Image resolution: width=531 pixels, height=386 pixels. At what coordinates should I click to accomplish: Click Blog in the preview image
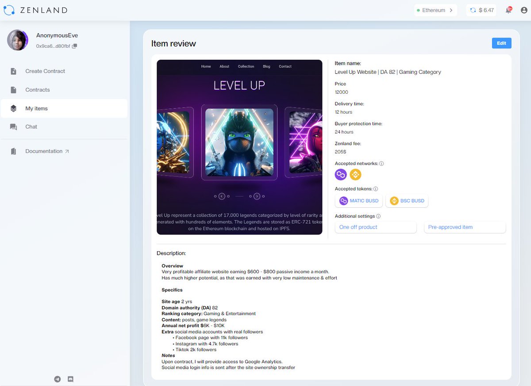click(266, 66)
